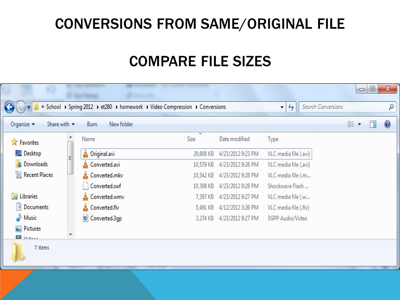Open recent locations dropdown beside navigation arrows
This screenshot has width=400, height=300.
(x=29, y=107)
